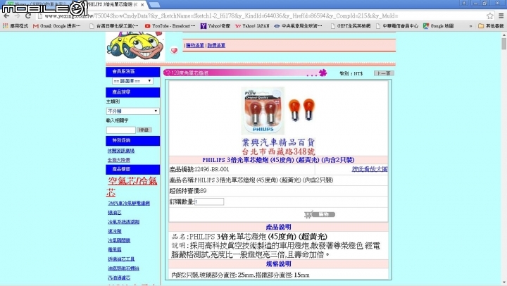This screenshot has height=286, width=507.
Task: Open a new browser tab
Action: point(154,4)
